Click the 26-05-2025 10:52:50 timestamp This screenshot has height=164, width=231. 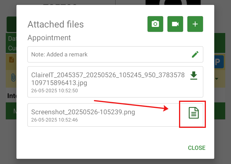pyautogui.click(x=54, y=91)
